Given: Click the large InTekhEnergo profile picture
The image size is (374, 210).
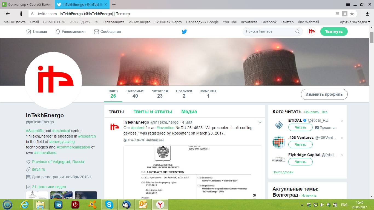Looking at the screenshot, I should [x=53, y=81].
